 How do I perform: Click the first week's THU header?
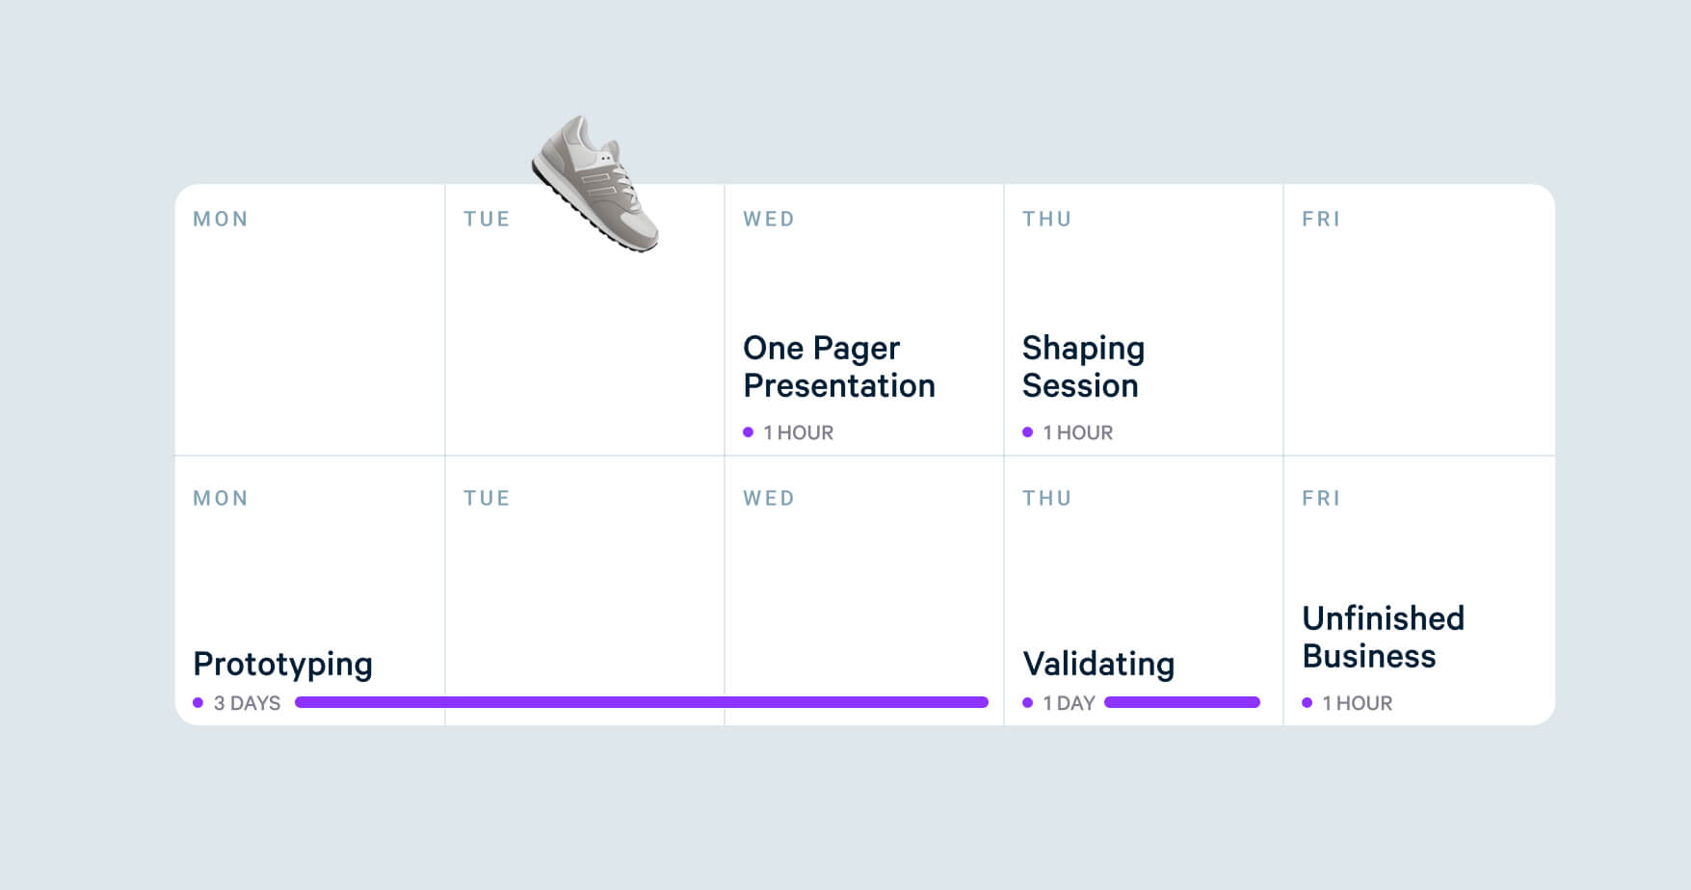coord(1047,220)
